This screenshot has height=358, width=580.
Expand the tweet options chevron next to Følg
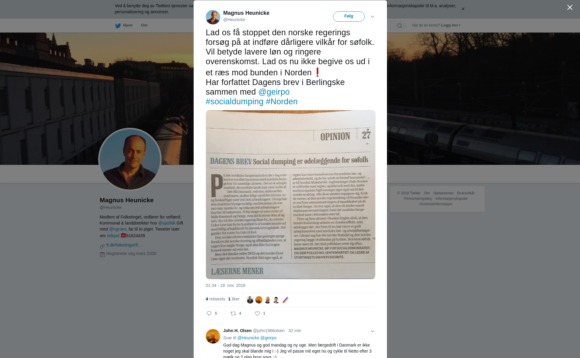372,17
